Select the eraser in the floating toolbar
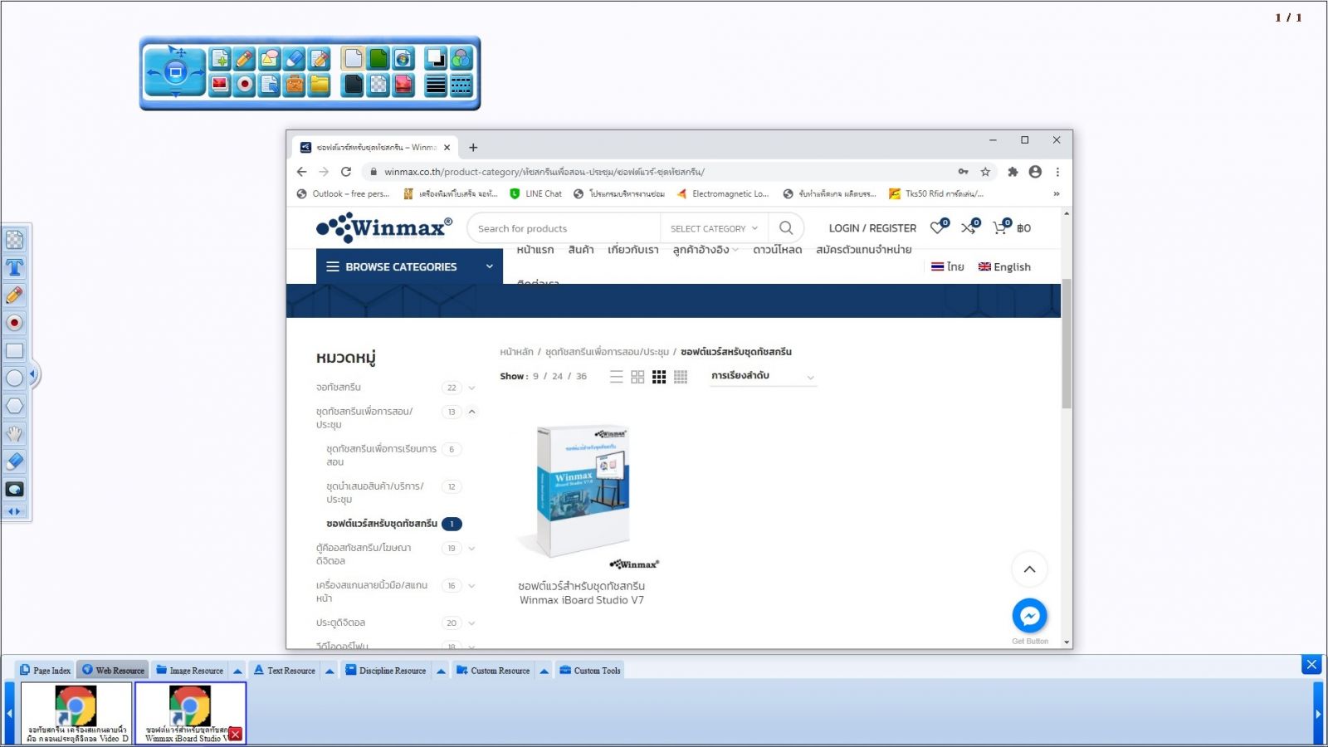1328x747 pixels. 295,58
